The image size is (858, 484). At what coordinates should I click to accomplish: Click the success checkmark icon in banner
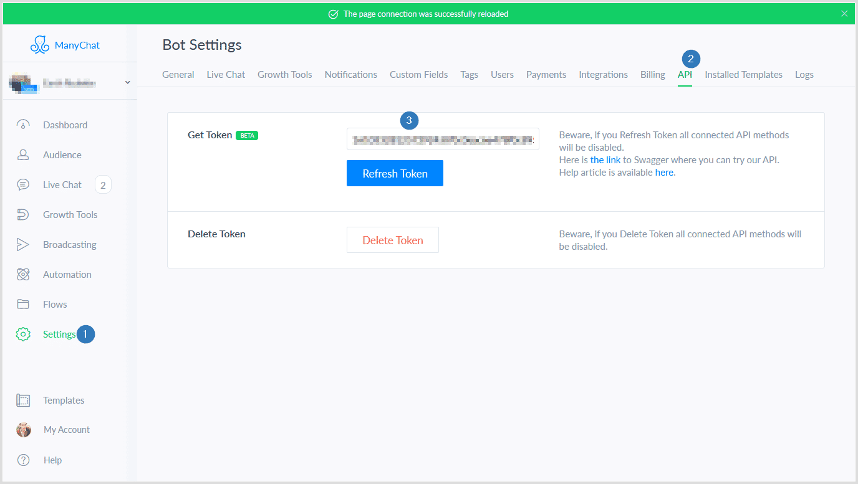334,14
